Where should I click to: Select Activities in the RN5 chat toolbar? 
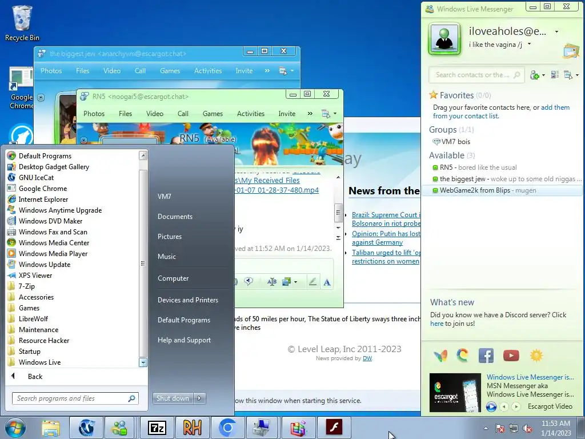point(251,114)
